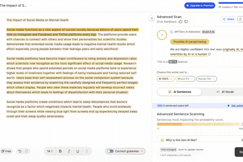Apply underline formatting with U icon

pos(78,151)
